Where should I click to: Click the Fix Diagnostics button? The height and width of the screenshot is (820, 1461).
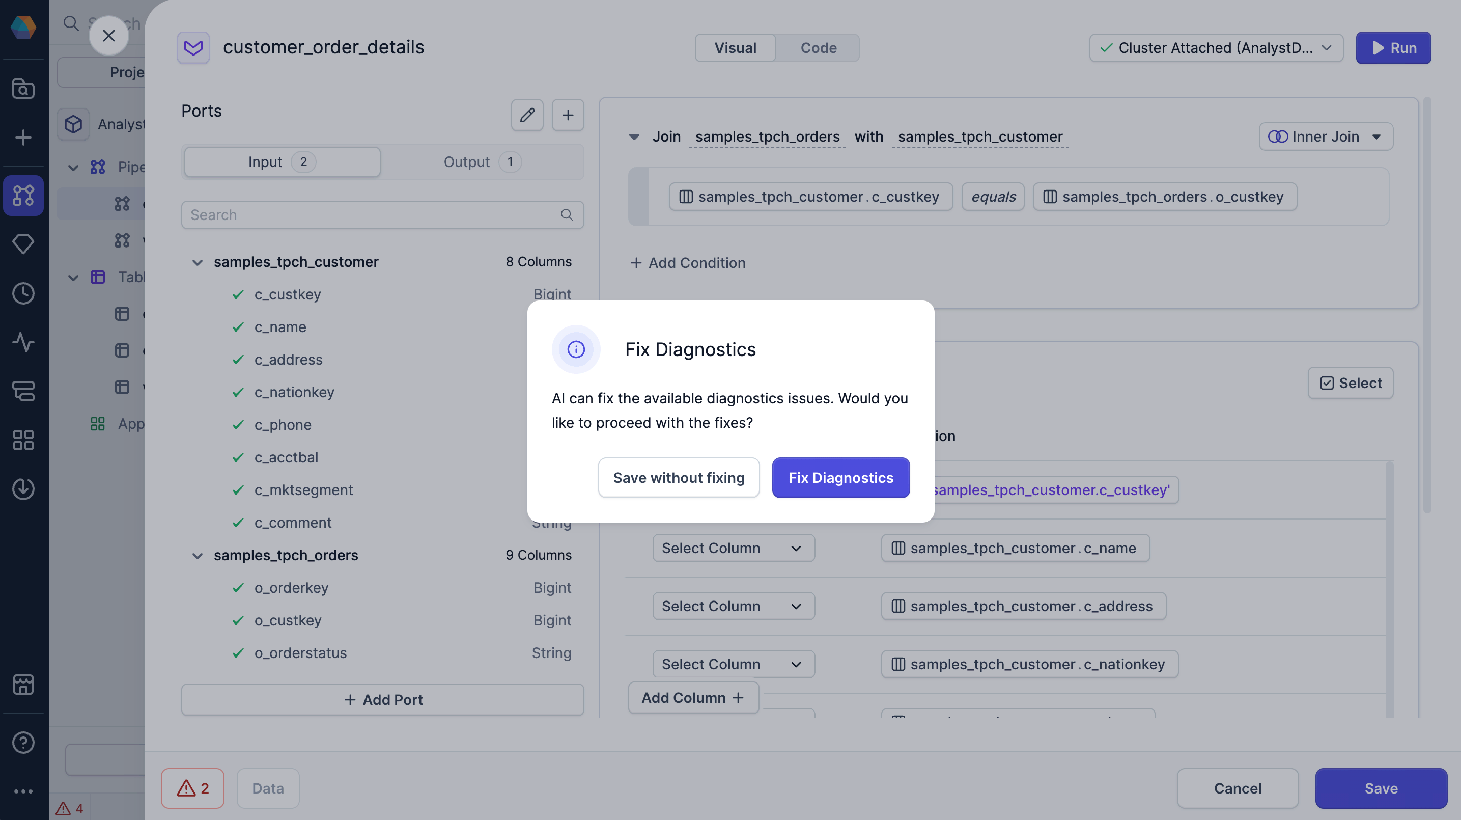coord(840,478)
